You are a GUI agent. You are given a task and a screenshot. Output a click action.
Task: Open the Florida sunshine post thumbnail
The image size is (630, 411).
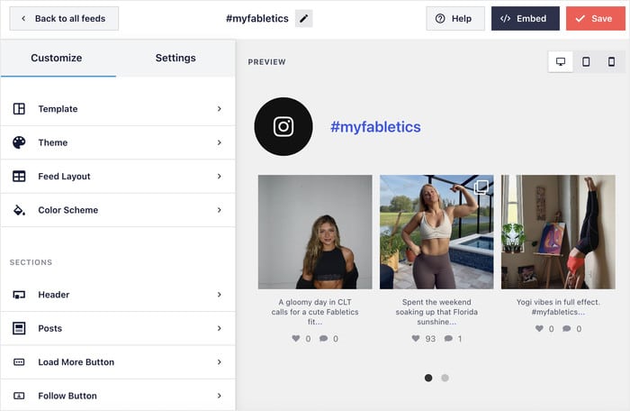tap(436, 232)
